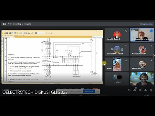Open the Comments menu in PDF viewer

point(16,35)
